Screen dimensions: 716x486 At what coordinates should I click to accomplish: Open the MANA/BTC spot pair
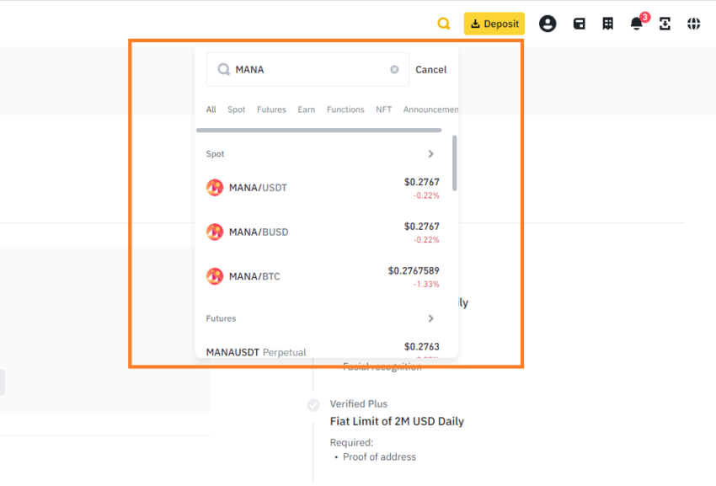(323, 276)
